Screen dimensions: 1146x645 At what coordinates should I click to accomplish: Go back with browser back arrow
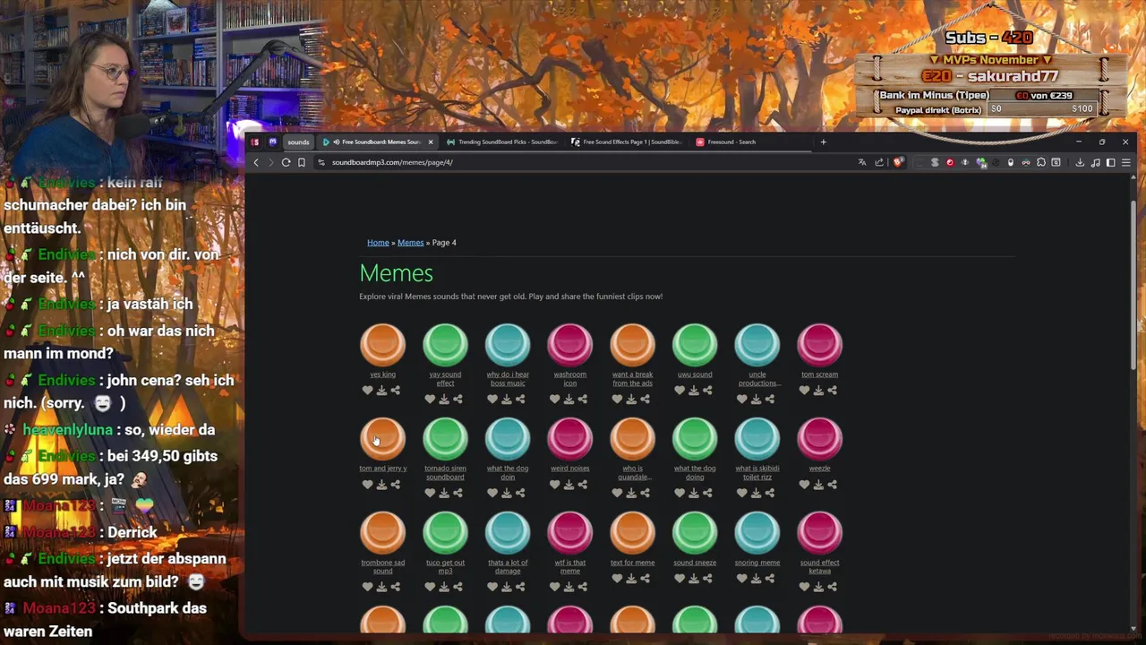point(256,162)
